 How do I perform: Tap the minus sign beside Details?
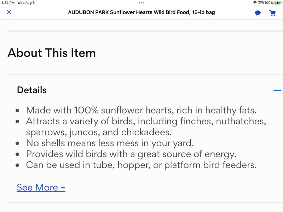[277, 90]
